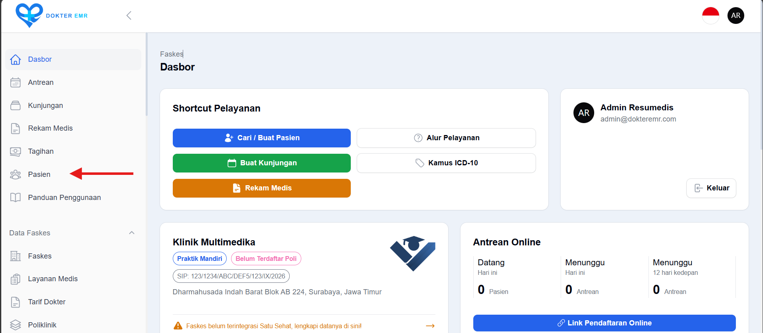The image size is (763, 333).
Task: Click the Buat Kunjungan green button
Action: (x=262, y=163)
